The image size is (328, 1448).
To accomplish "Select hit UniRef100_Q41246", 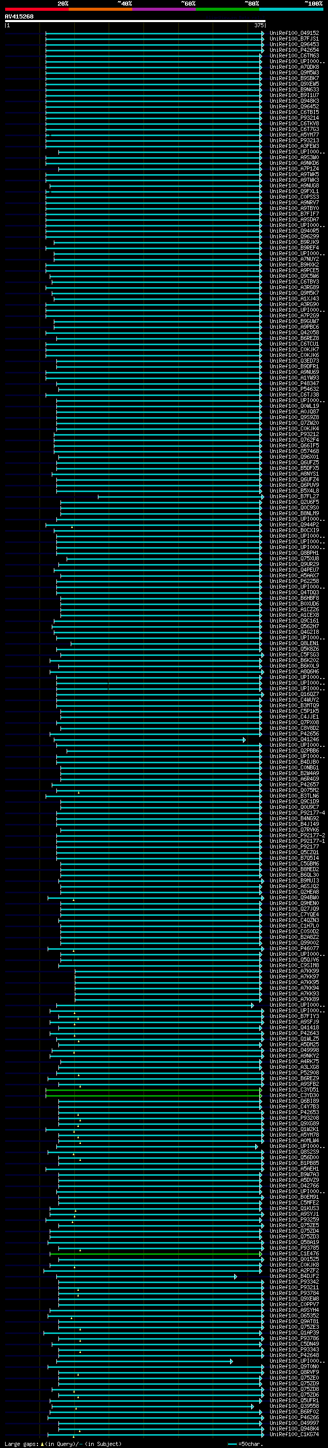I will pyautogui.click(x=294, y=740).
